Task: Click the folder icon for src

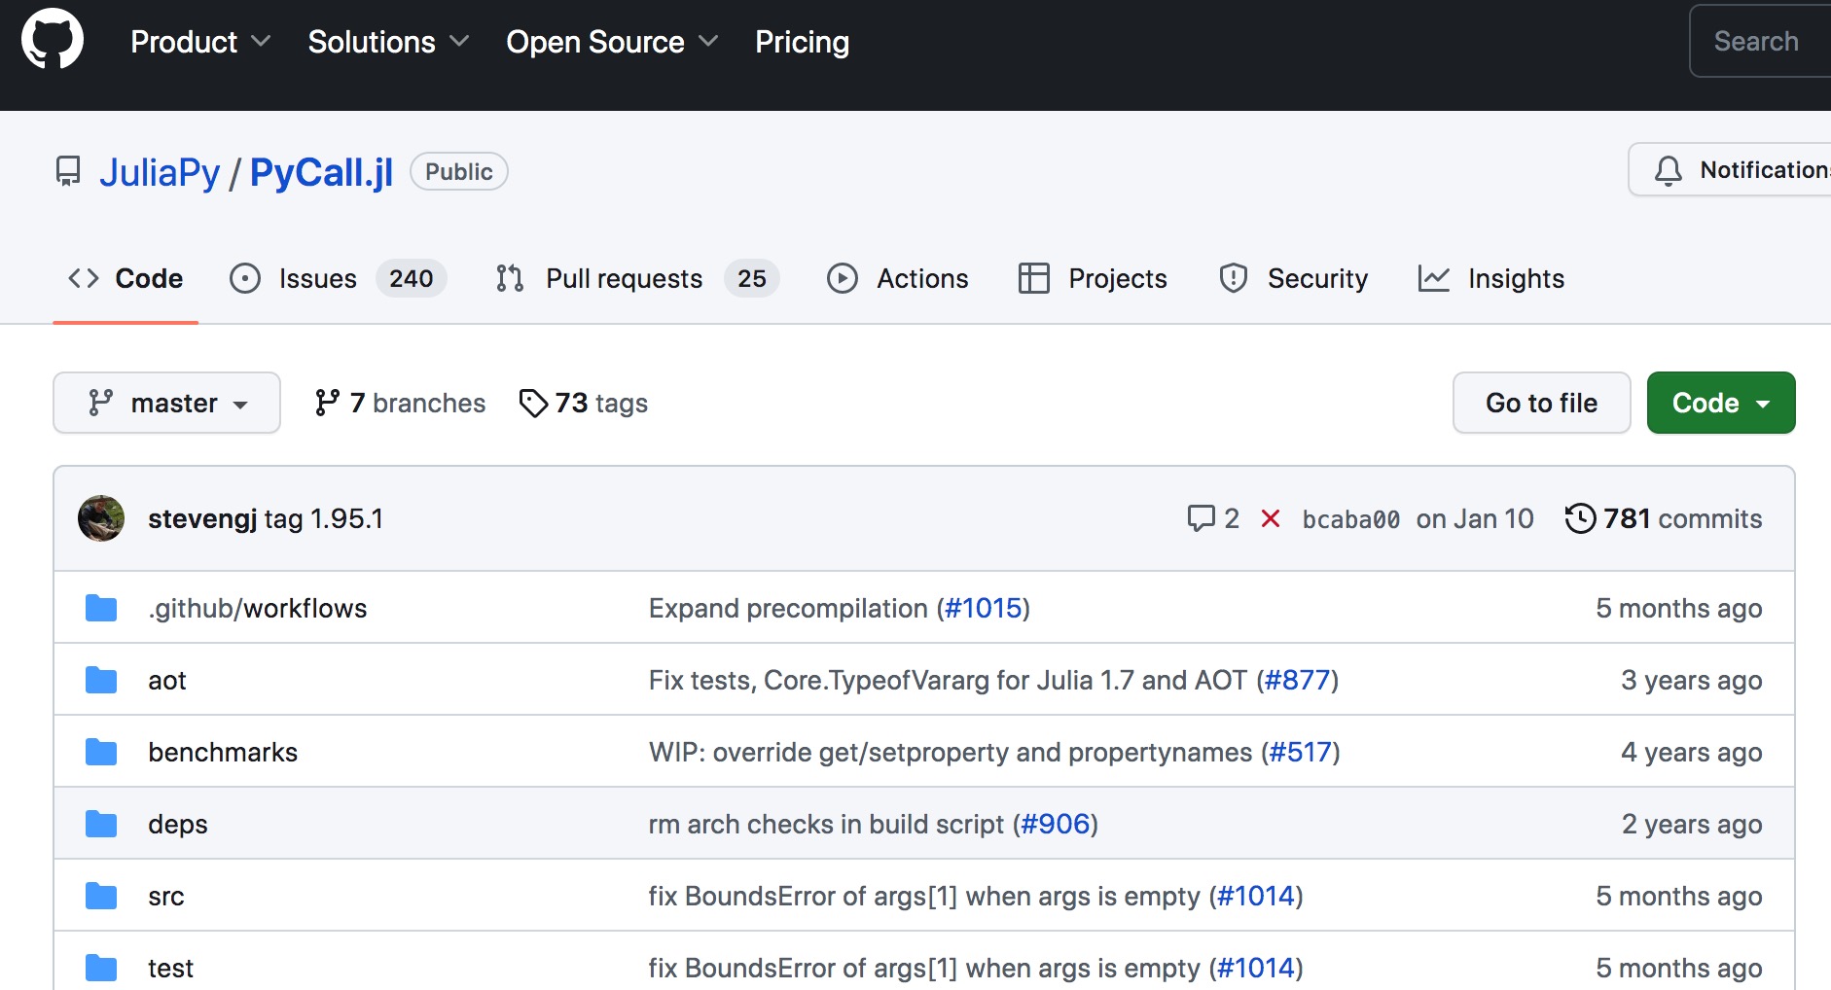Action: click(101, 897)
